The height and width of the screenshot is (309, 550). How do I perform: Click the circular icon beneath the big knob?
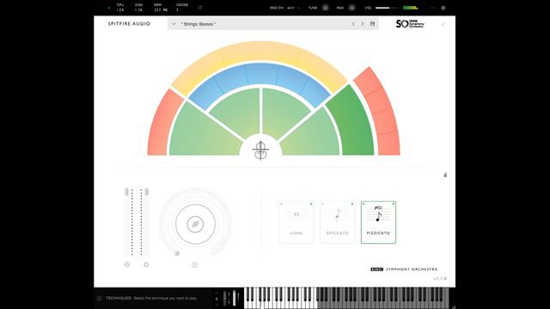[x=195, y=264]
